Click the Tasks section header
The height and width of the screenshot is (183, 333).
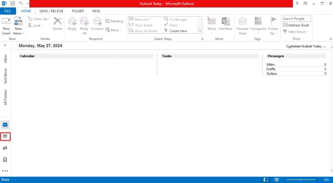(x=210, y=56)
